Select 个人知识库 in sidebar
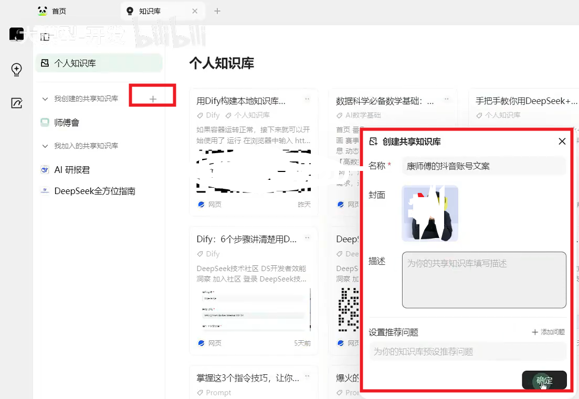This screenshot has width=579, height=399. 99,63
